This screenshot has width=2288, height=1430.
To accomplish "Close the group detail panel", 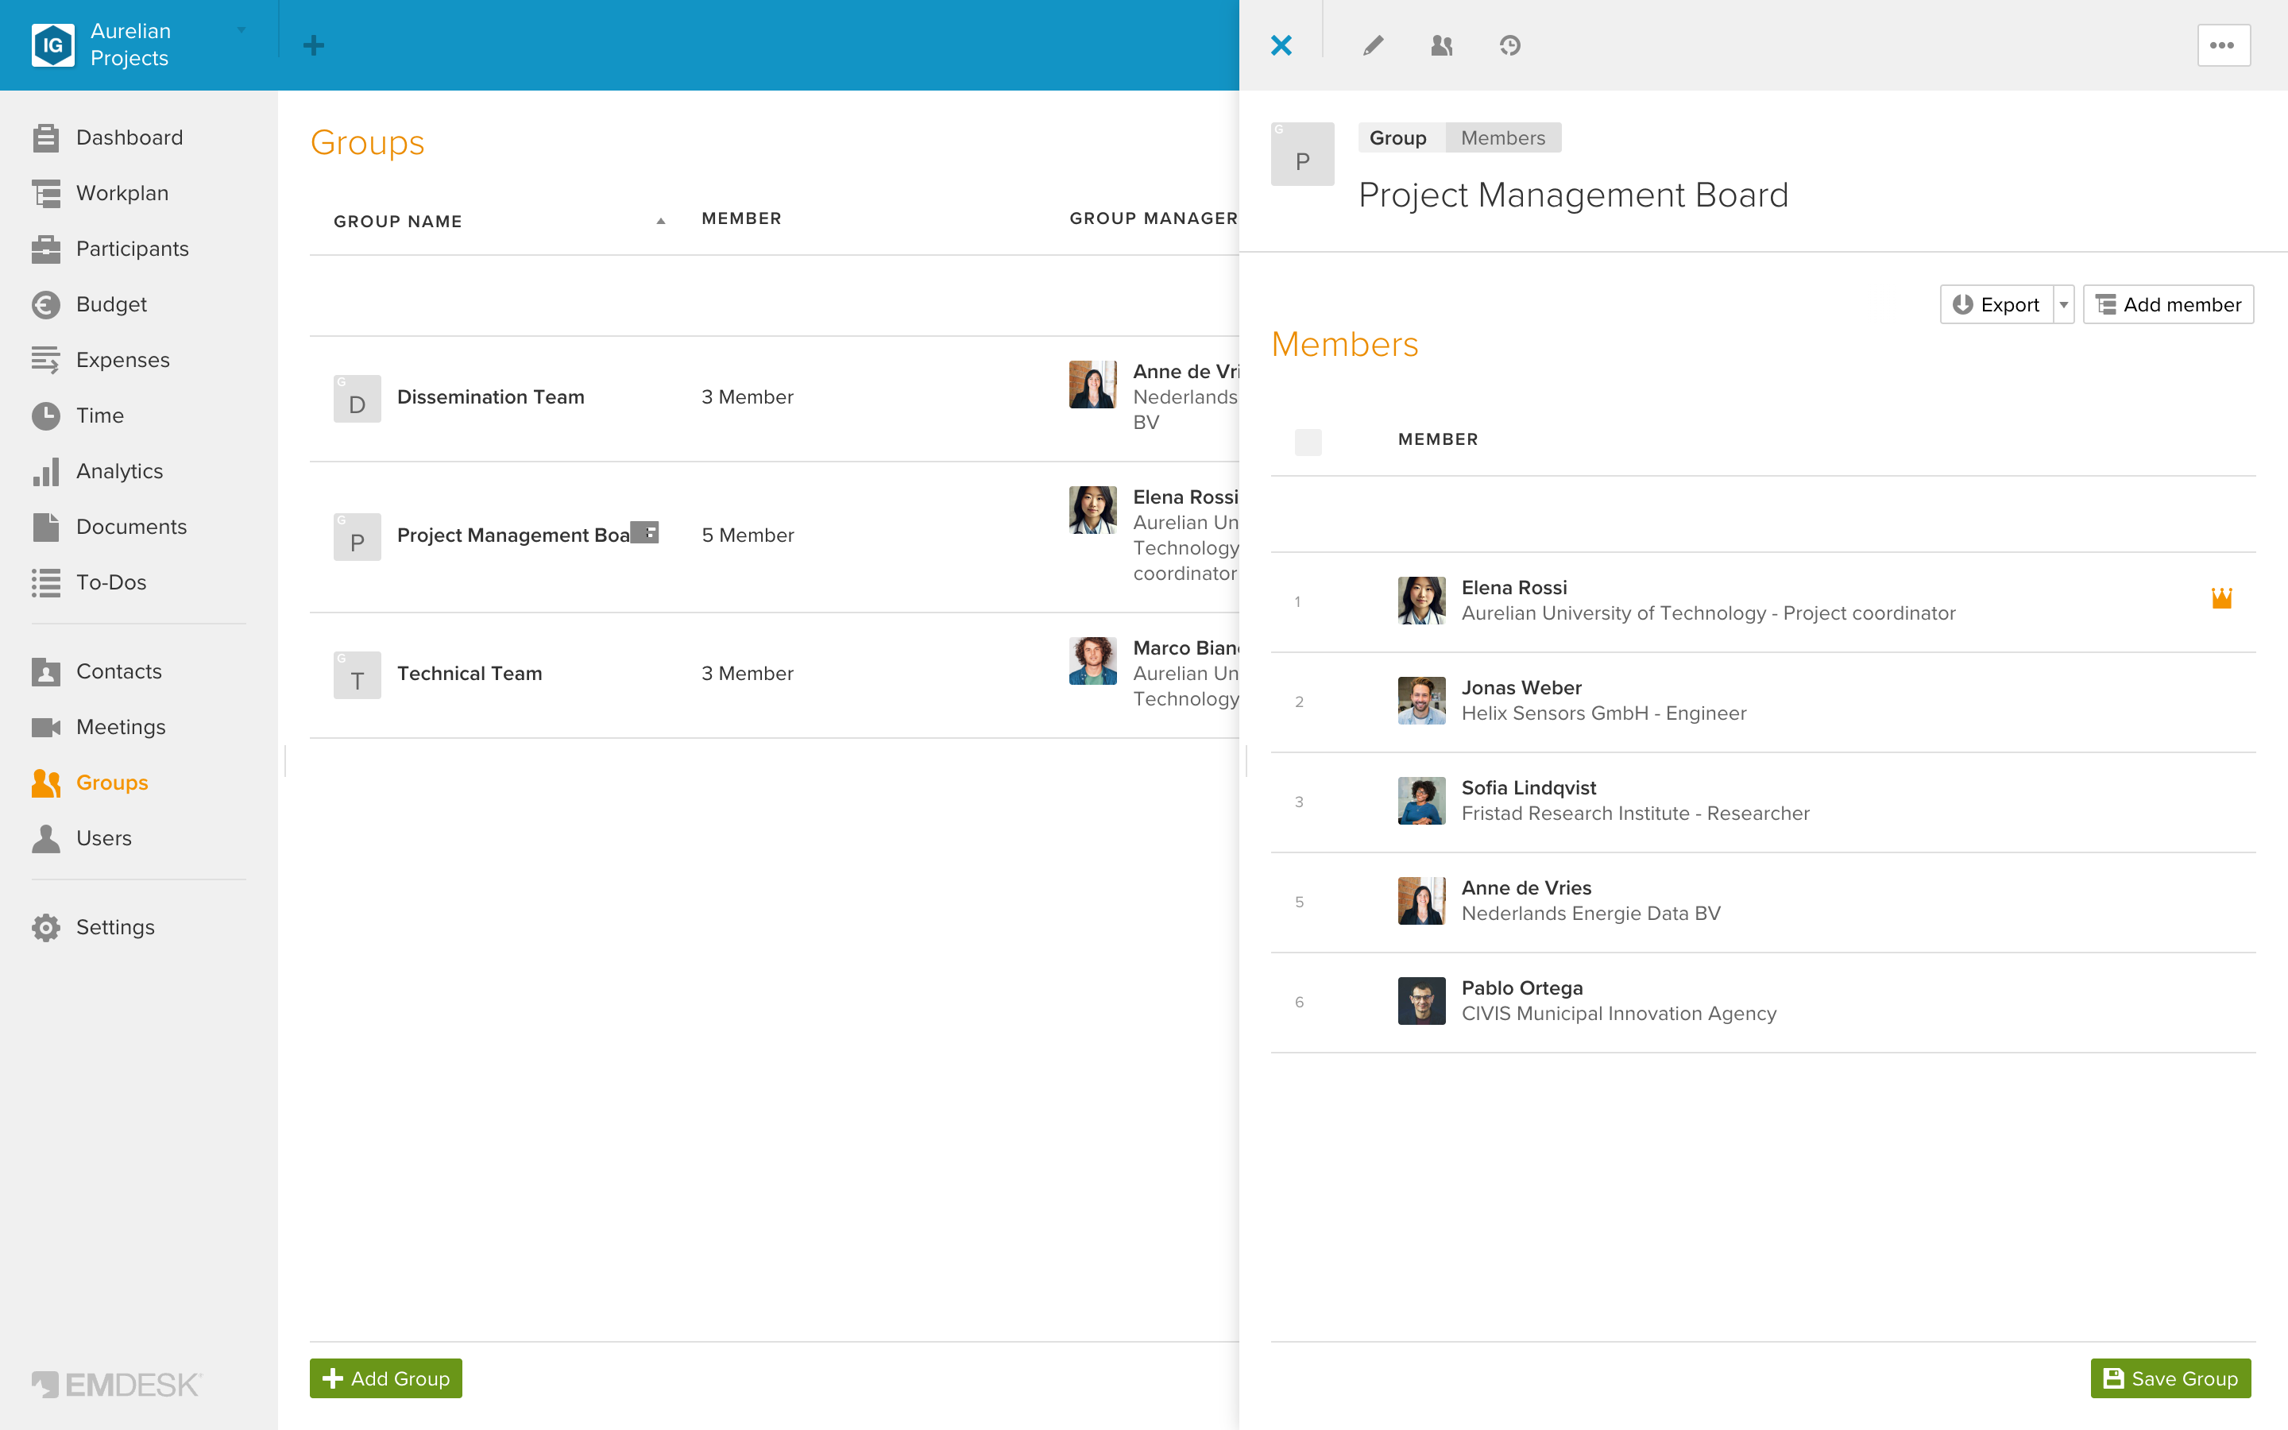I will [1281, 45].
